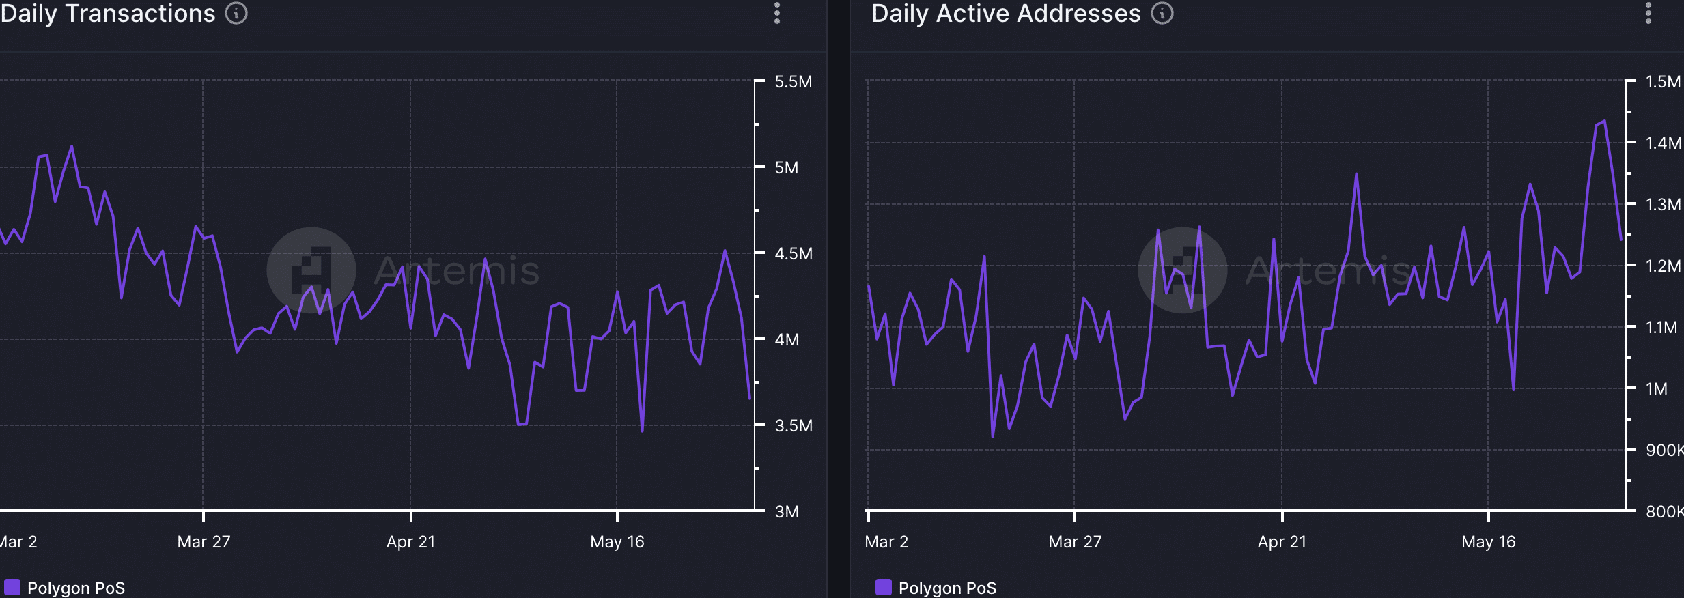Click the 4M y-axis label
Screen dimensions: 1684x598
[x=786, y=340]
